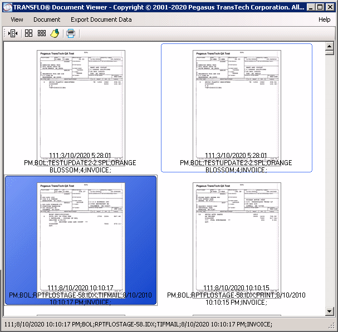Click the TRANSFLO application icon in title bar

[x=8, y=8]
